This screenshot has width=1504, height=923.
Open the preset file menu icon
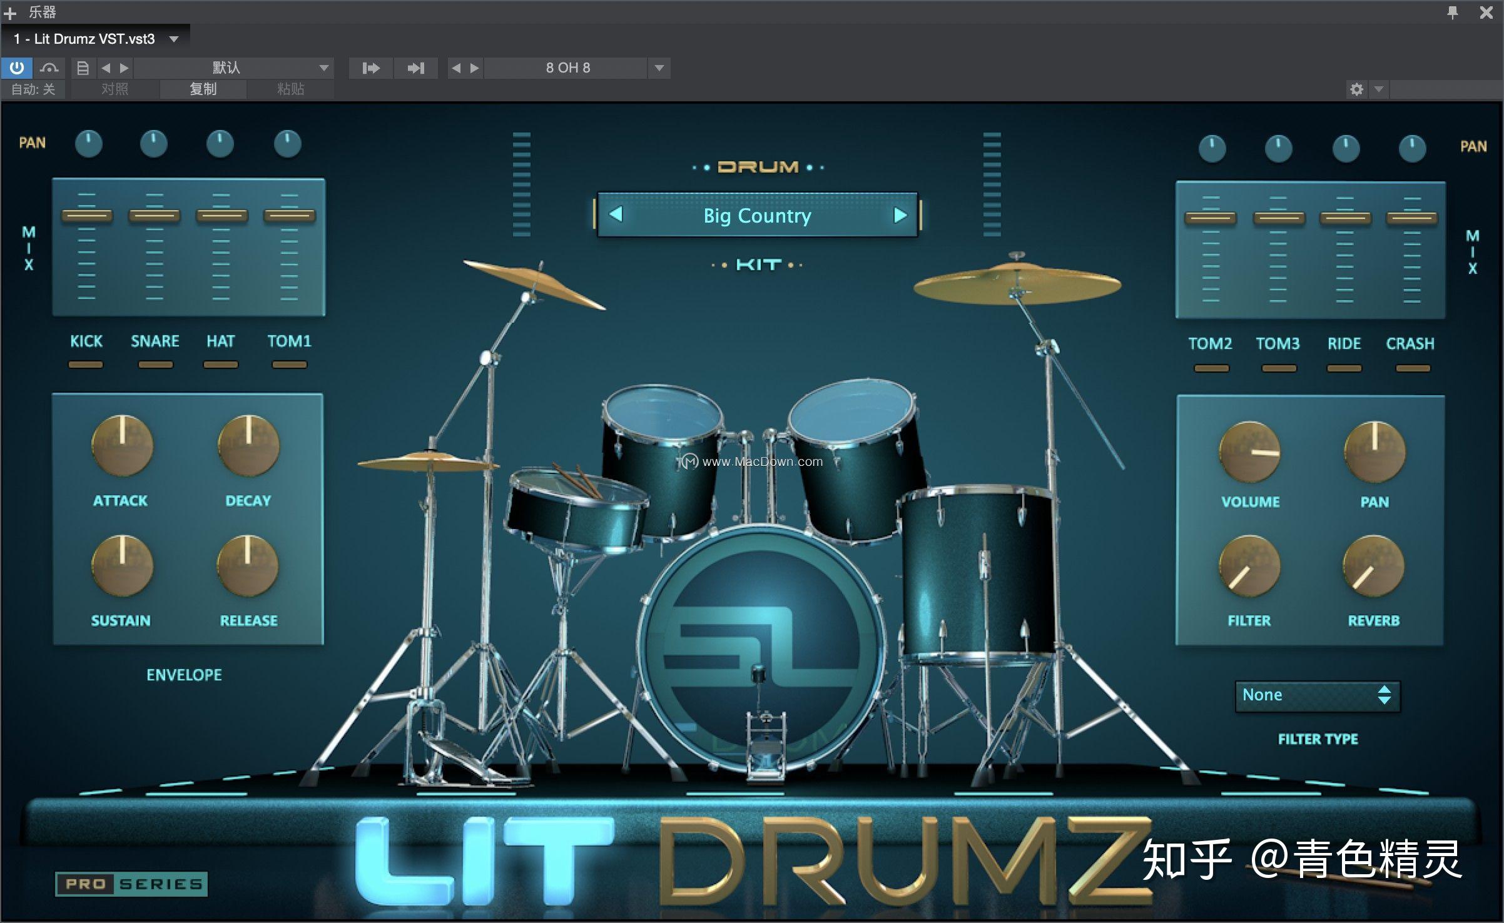tap(82, 68)
